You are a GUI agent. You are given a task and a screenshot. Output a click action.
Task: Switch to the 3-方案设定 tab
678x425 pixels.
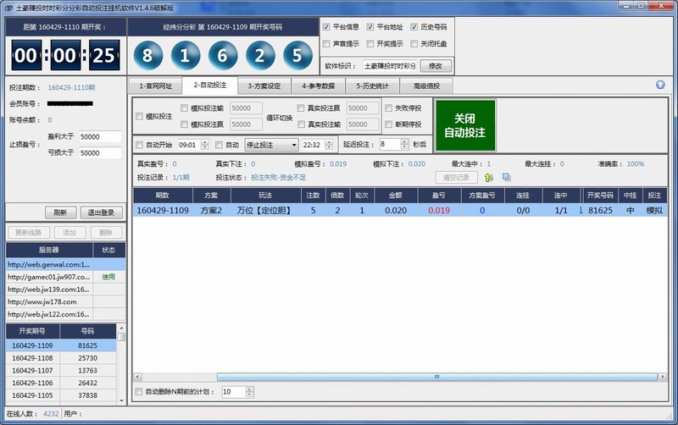click(264, 86)
